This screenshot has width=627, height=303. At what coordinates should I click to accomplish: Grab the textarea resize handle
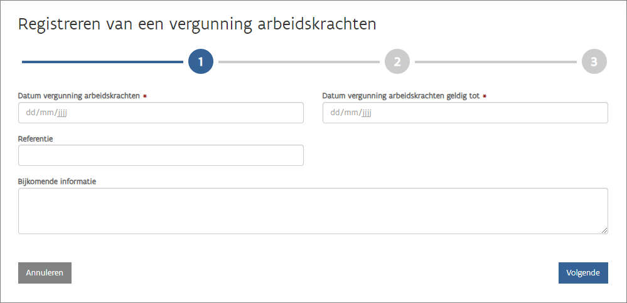[604, 230]
